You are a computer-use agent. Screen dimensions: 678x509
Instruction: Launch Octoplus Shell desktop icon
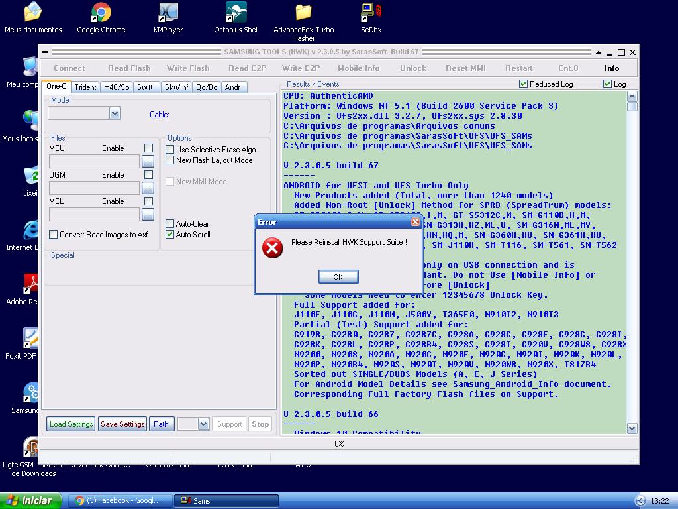236,18
